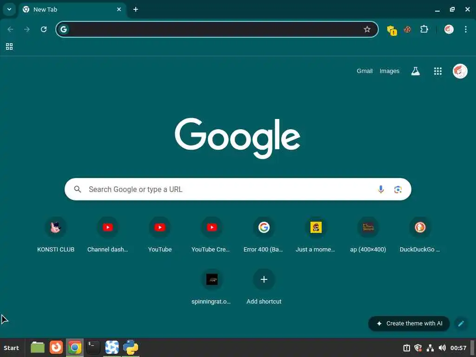Select the New Tab tab
Viewport: 476px width, 357px height.
point(73,9)
